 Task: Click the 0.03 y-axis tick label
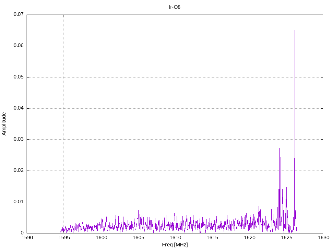18,139
